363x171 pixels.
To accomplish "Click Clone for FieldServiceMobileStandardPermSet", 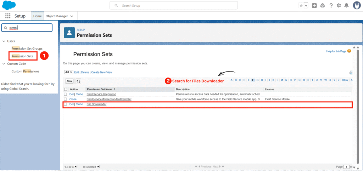I will [x=73, y=99].
